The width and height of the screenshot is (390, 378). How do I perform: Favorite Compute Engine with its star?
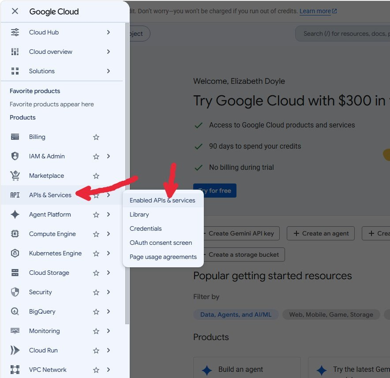click(x=96, y=234)
